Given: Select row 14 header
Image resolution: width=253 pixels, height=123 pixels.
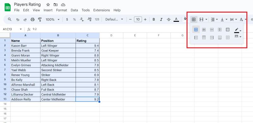Looking at the screenshot, I should pyautogui.click(x=5, y=104).
